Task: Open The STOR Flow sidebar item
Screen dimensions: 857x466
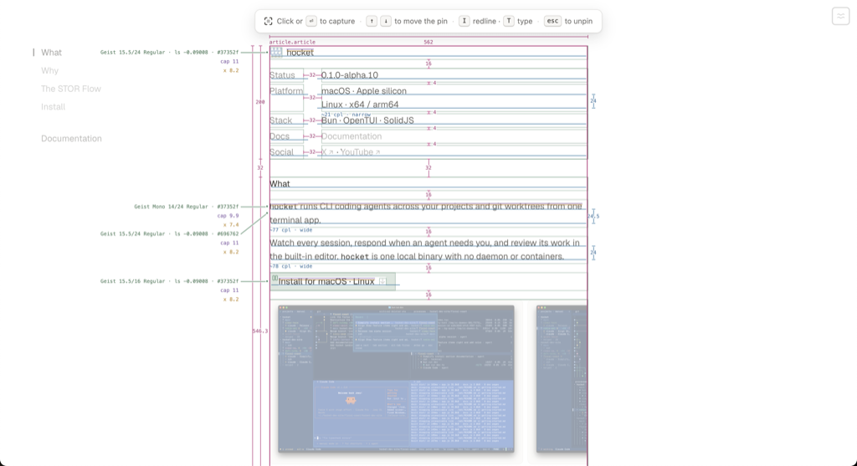Action: (71, 89)
